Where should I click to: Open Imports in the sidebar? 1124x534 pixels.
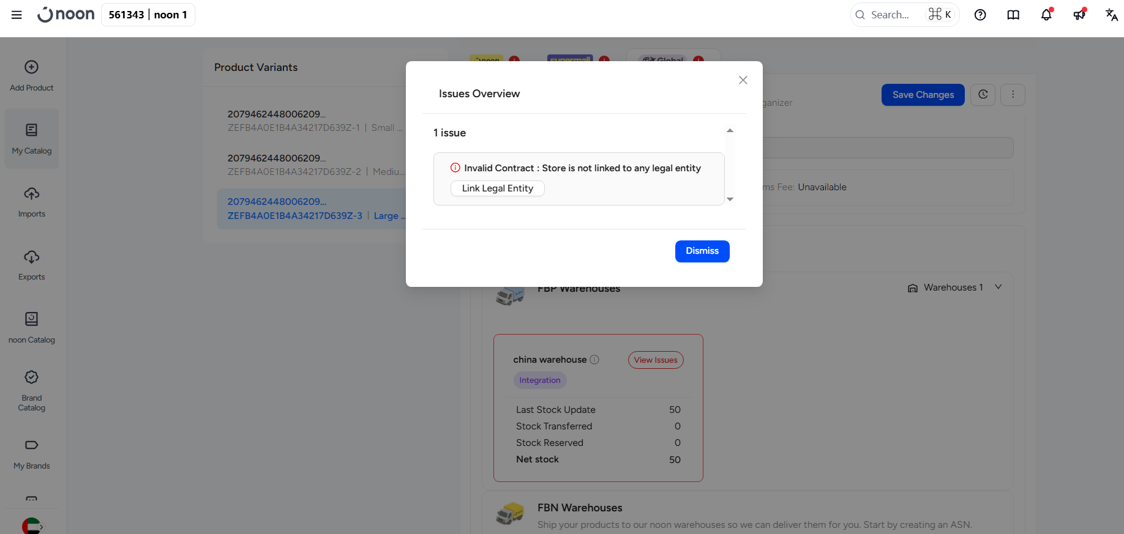coord(32,202)
